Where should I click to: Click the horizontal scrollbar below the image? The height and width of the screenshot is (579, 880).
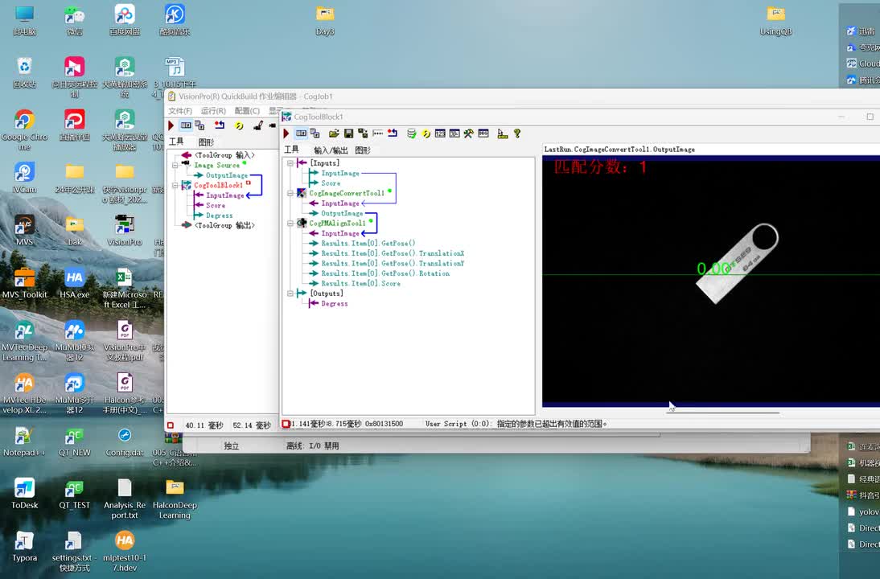click(722, 413)
